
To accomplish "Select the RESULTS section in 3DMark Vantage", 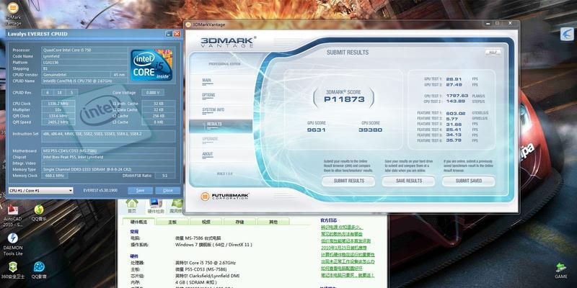I will [221, 125].
